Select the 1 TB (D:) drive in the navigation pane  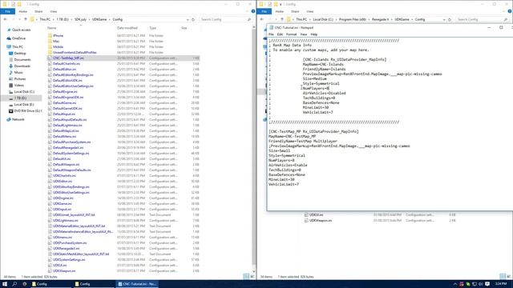click(x=20, y=98)
